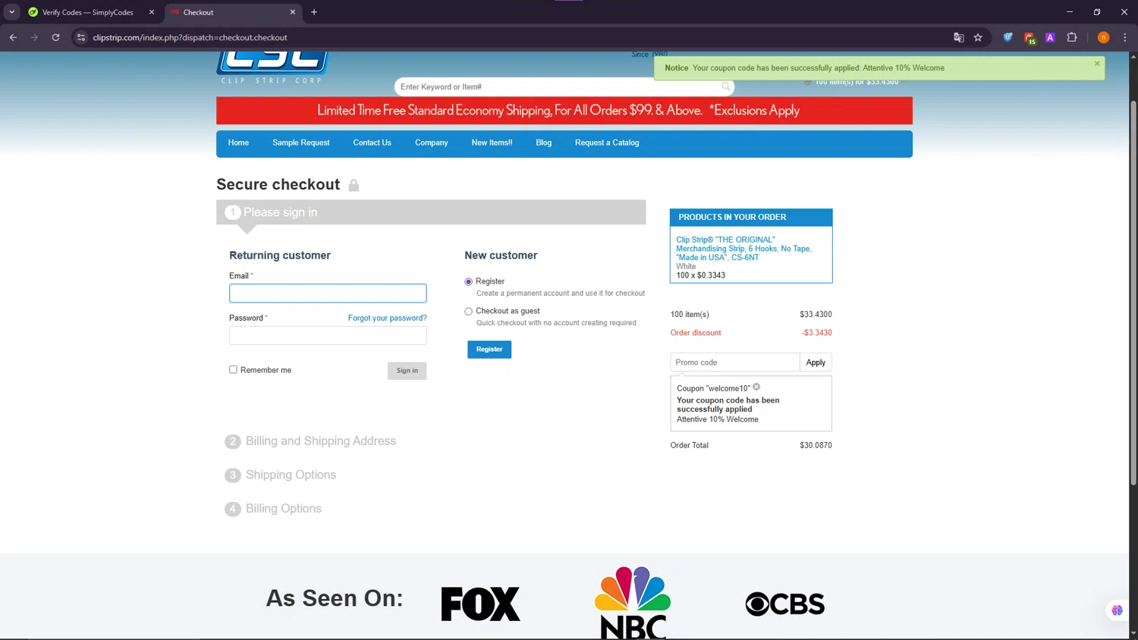Image resolution: width=1138 pixels, height=640 pixels.
Task: Go back to the previous page
Action: pos(13,37)
